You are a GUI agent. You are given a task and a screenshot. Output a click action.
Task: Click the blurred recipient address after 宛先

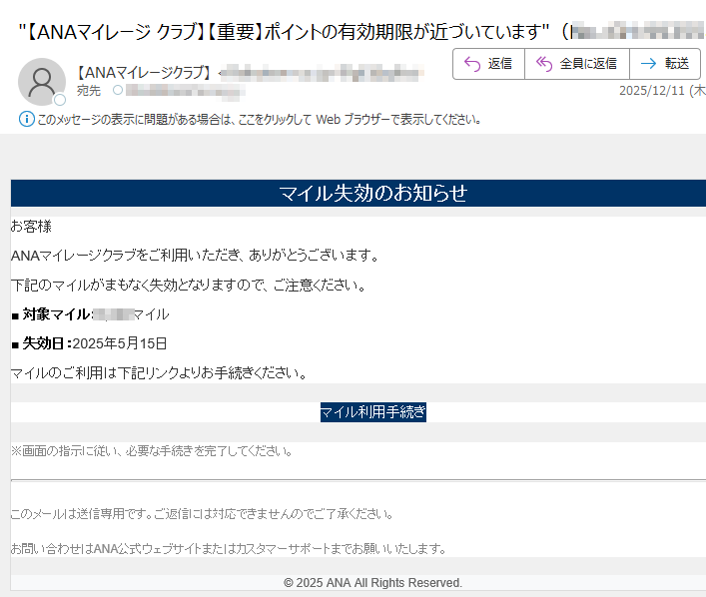[x=180, y=91]
